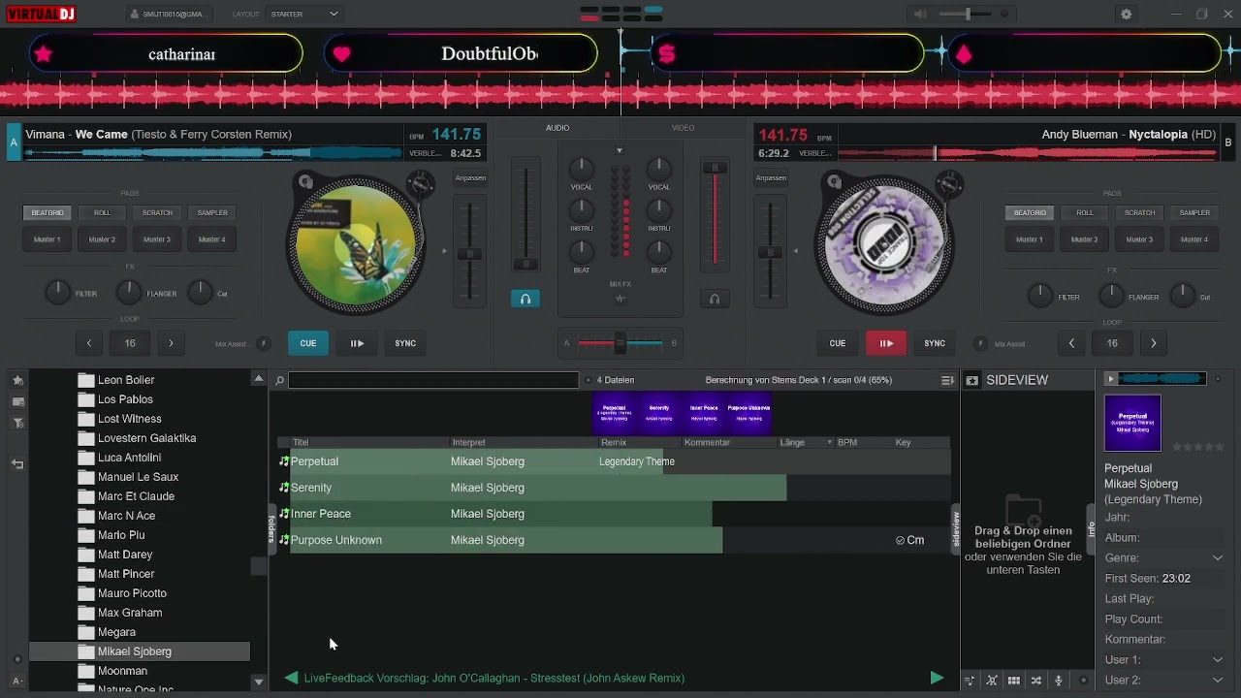Toggle headphone cue on deck B
Image resolution: width=1241 pixels, height=698 pixels.
pyautogui.click(x=715, y=299)
